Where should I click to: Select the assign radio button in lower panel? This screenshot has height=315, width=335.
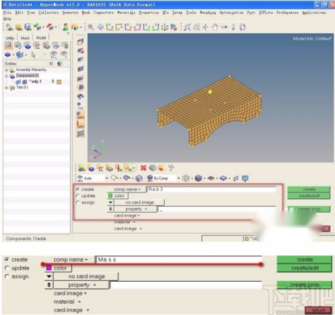7,276
